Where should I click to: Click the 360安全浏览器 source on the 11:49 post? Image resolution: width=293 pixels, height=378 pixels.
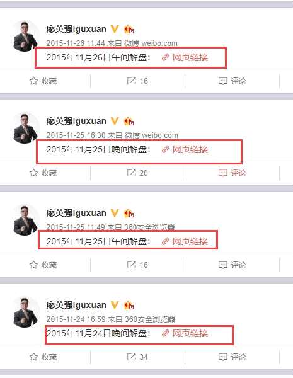tap(149, 227)
